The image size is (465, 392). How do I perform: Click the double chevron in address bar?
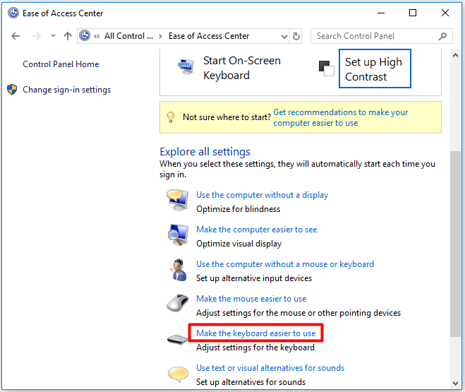pyautogui.click(x=97, y=37)
